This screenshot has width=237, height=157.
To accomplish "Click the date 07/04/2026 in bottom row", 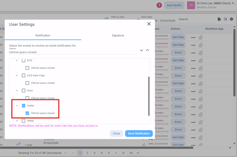I will [51, 143].
